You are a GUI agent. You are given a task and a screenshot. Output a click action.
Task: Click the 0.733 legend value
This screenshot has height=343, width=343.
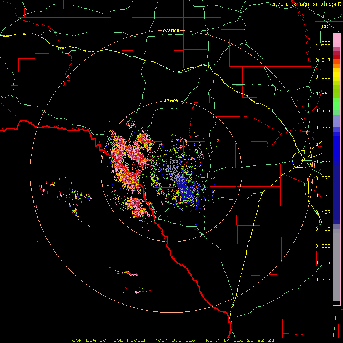323,128
